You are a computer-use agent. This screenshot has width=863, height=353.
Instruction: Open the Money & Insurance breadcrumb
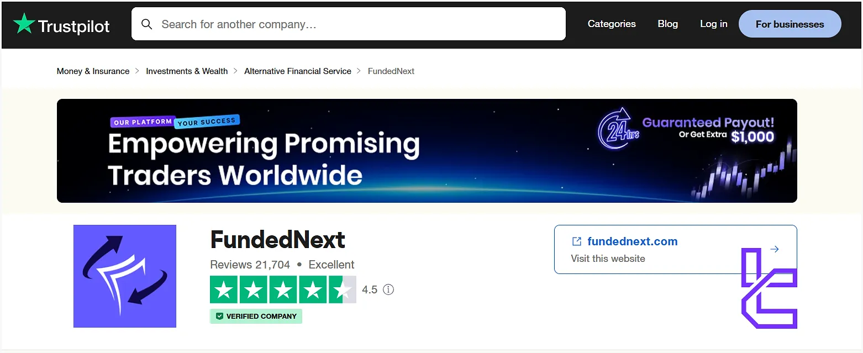coord(92,71)
